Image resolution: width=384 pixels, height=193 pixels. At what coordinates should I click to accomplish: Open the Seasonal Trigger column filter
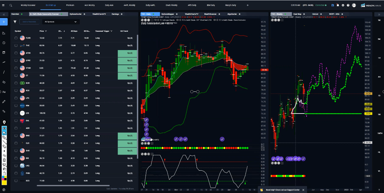click(x=112, y=31)
